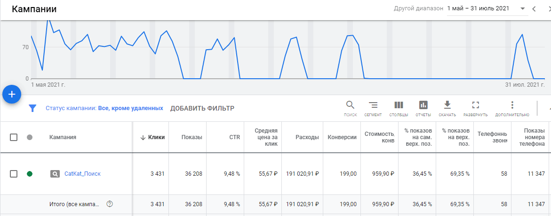Viewport: 551px width, 216px height.
Task: Click the Скачать download icon
Action: click(x=447, y=105)
